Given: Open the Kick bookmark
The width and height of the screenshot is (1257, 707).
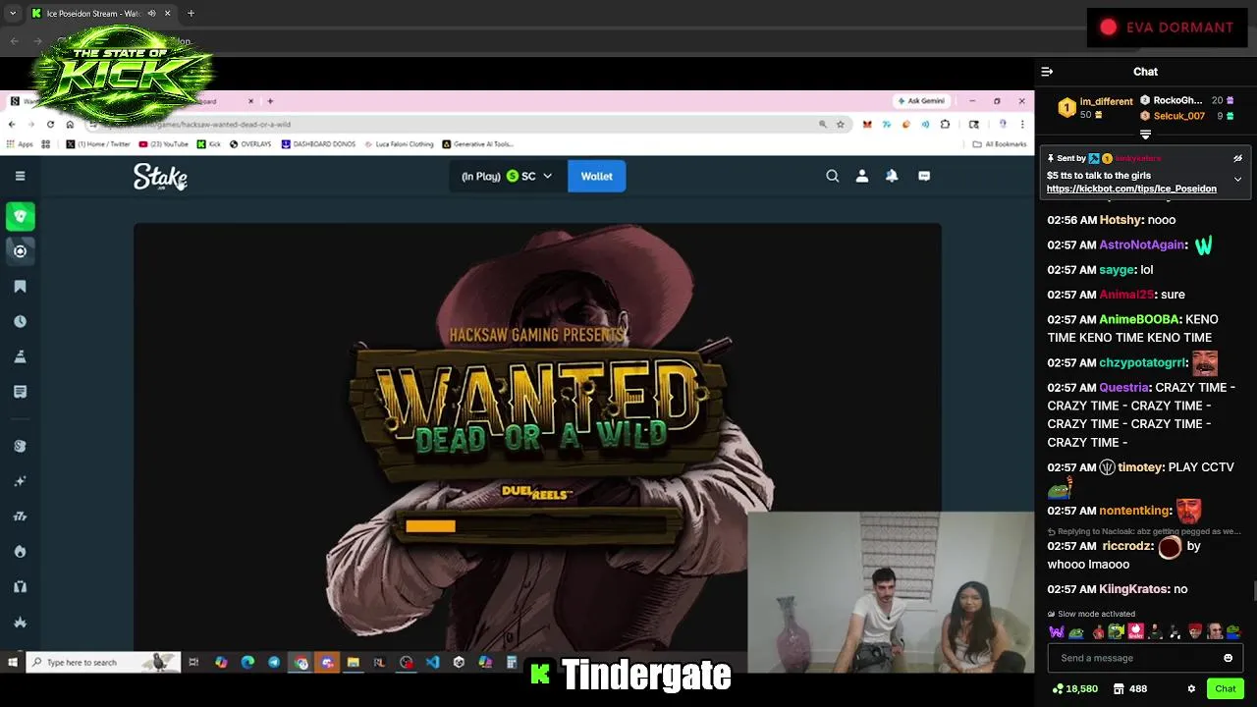Looking at the screenshot, I should [208, 144].
